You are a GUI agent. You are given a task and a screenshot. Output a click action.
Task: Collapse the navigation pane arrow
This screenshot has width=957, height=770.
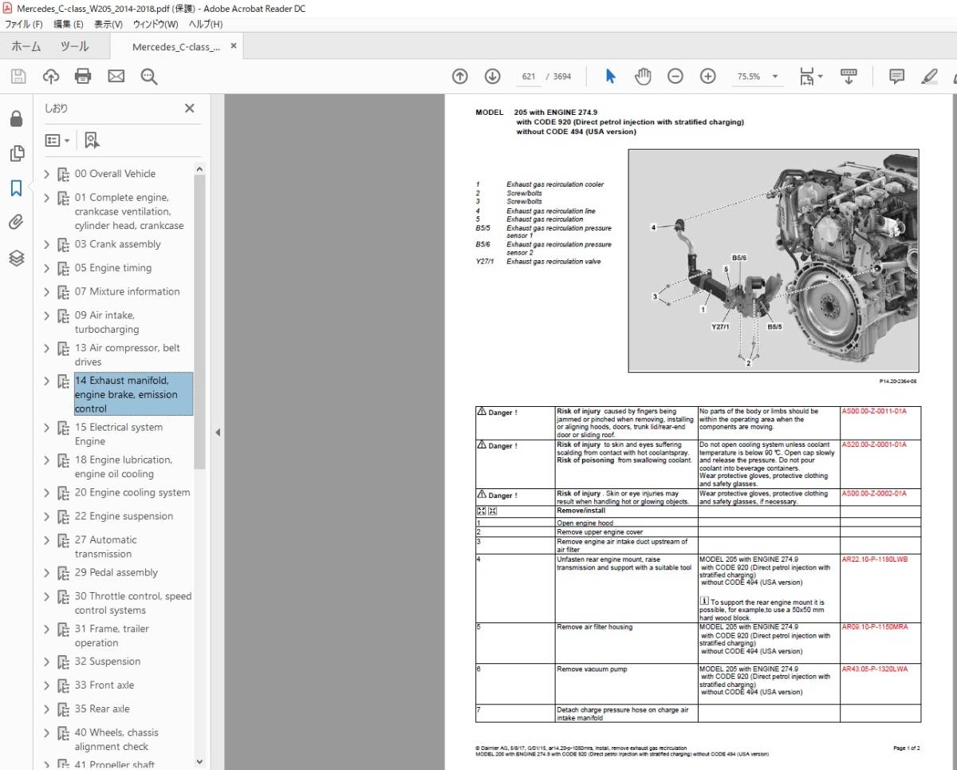[x=216, y=432]
